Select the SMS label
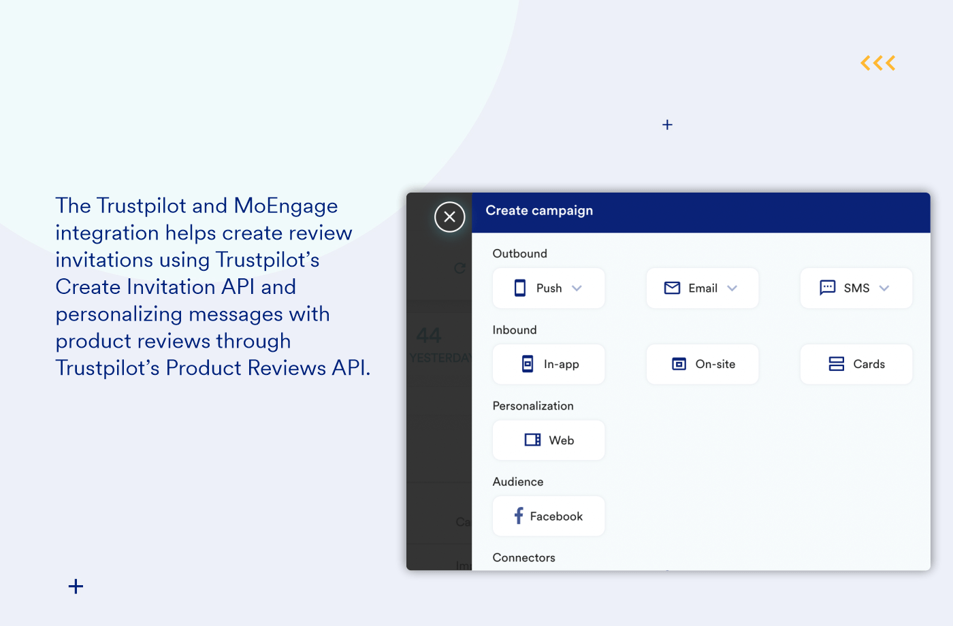Viewport: 953px width, 626px height. click(857, 289)
